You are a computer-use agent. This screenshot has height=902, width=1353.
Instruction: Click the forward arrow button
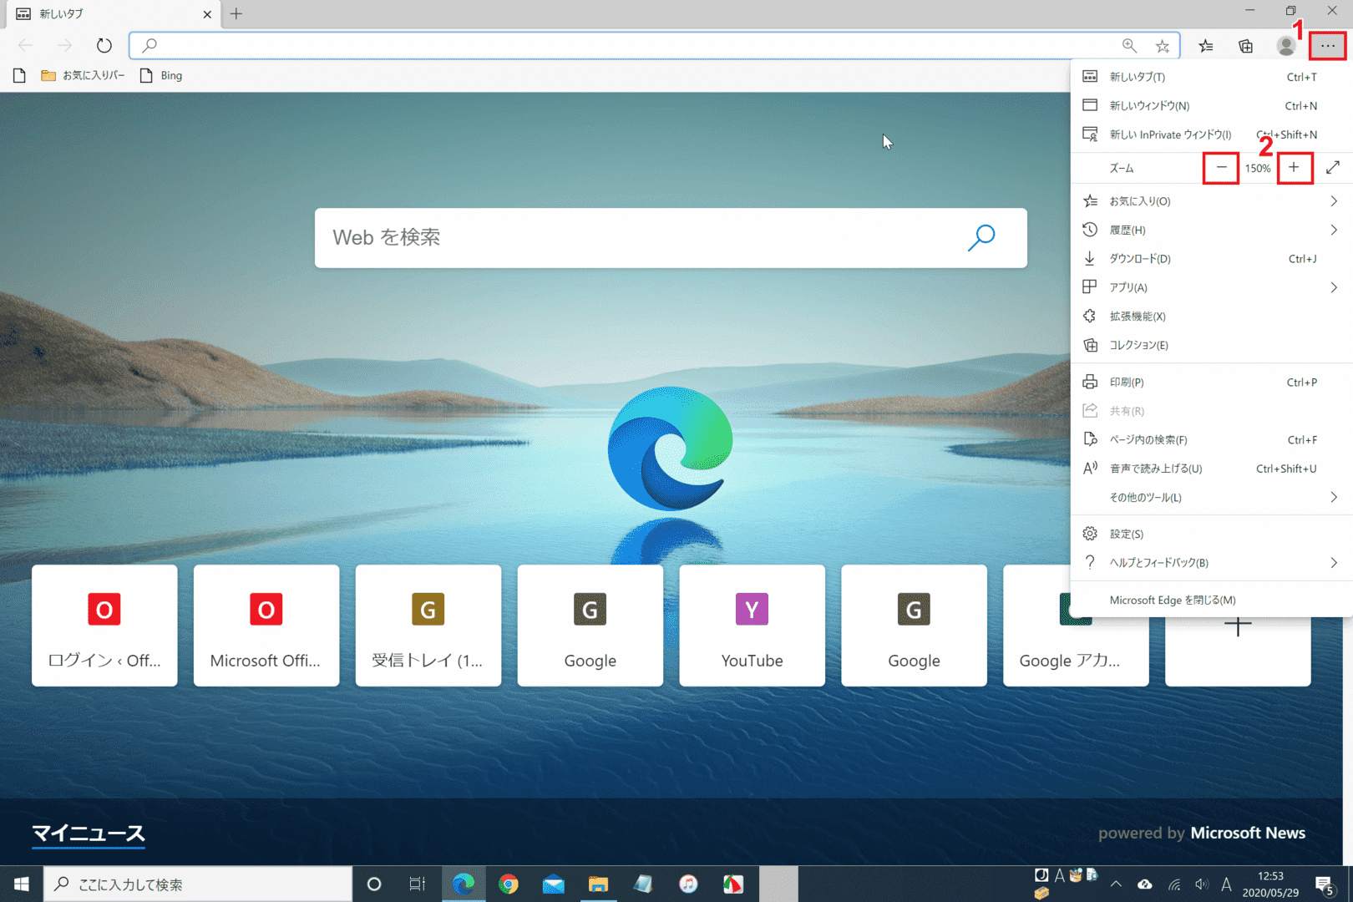(64, 45)
